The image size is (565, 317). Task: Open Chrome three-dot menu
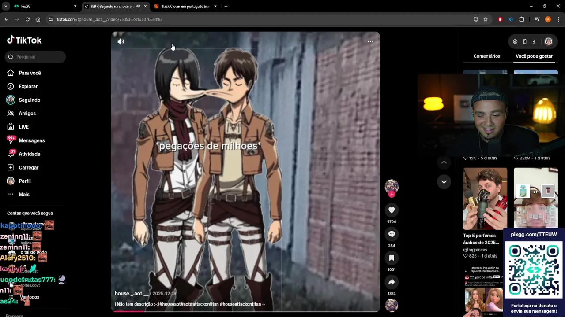click(558, 19)
